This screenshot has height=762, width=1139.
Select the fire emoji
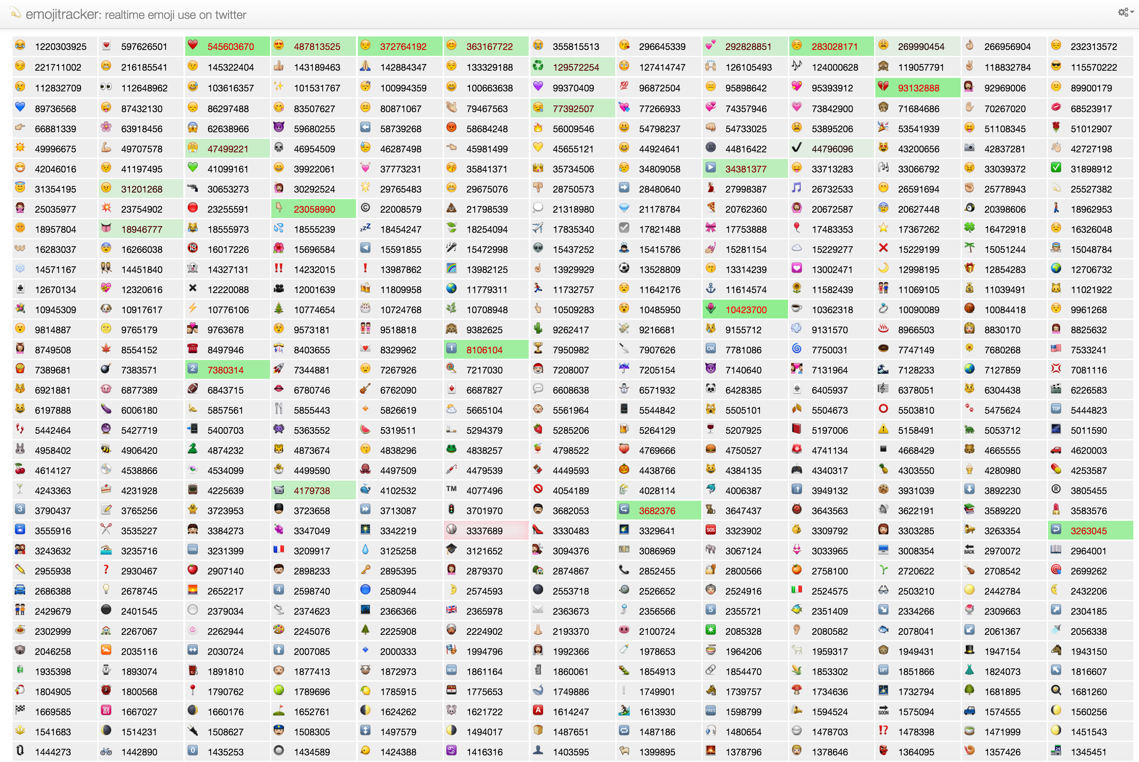[538, 128]
